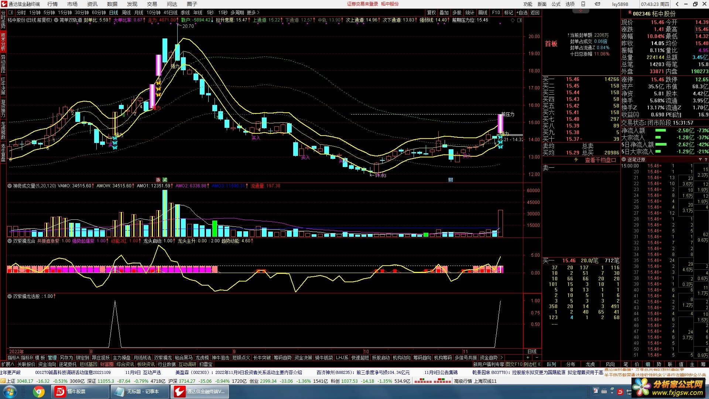The height and width of the screenshot is (399, 709).
Task: Click the plus zoom button under price axis
Action: 528,358
